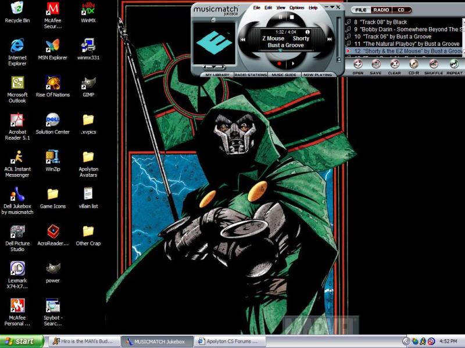The image size is (465, 348).
Task: Go back to the previous track
Action: (243, 39)
